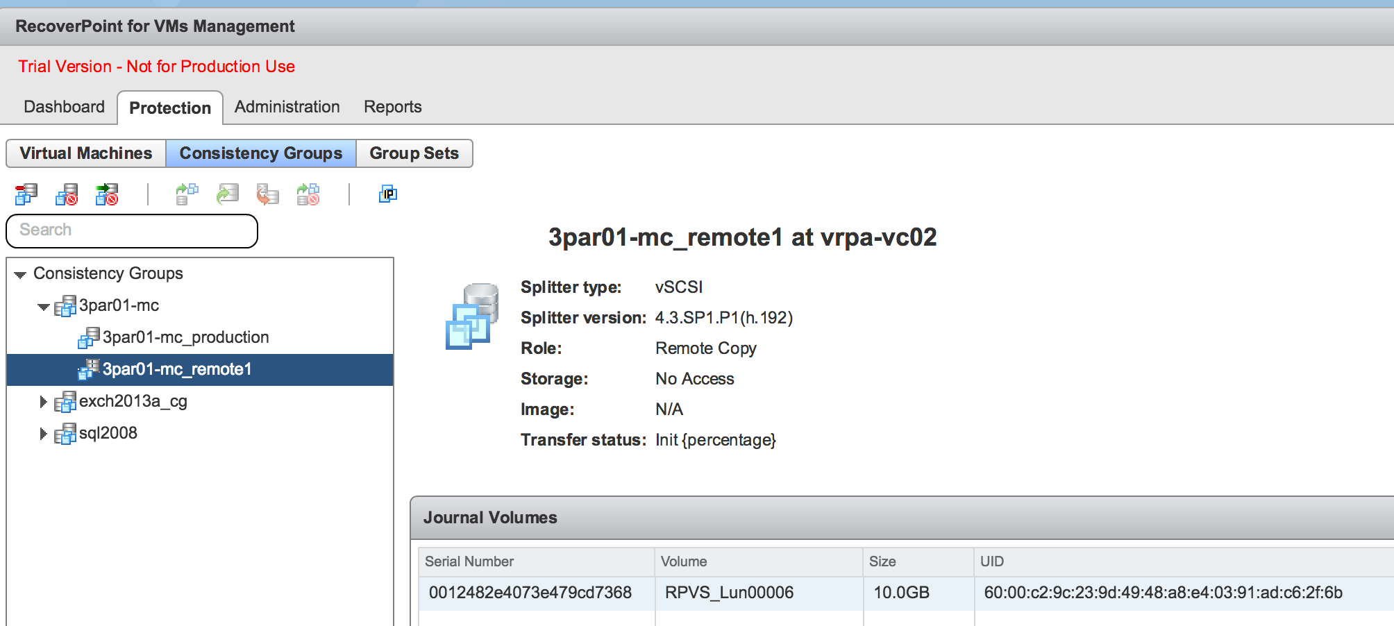Click the IP re-addressing toolbar icon
1394x626 pixels.
point(388,194)
